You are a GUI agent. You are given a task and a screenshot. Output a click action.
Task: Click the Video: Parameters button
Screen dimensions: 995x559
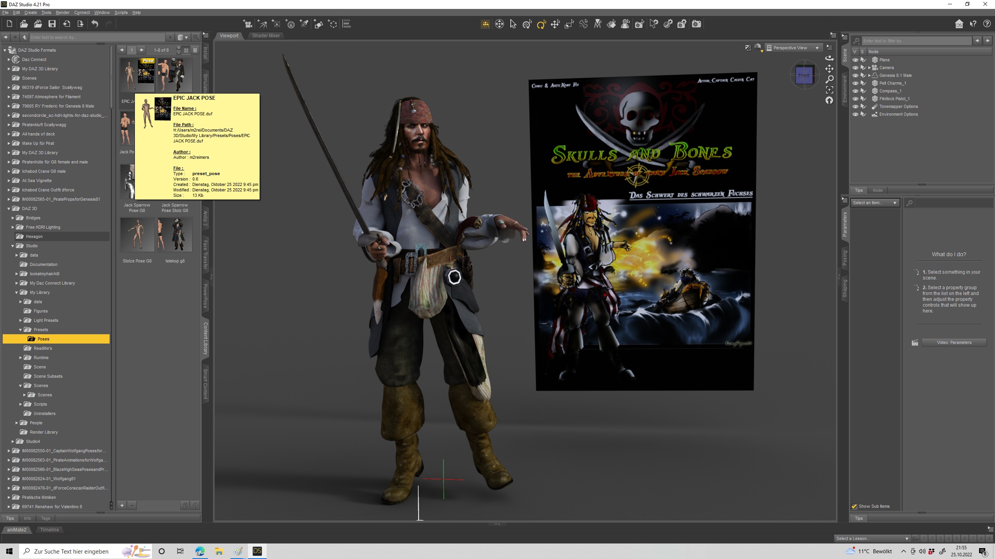coord(954,342)
